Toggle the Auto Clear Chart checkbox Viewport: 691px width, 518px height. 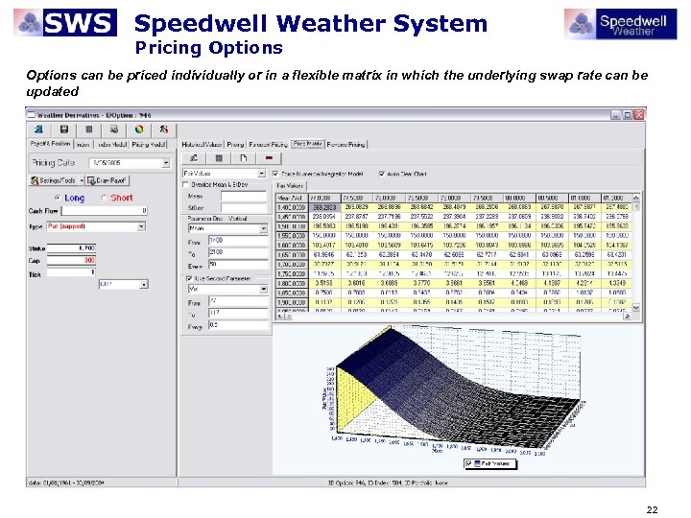tap(382, 174)
